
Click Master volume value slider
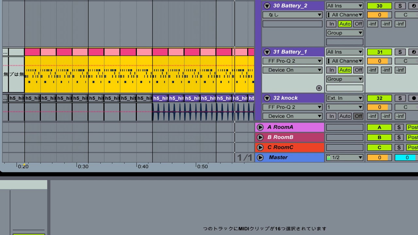[x=379, y=158]
